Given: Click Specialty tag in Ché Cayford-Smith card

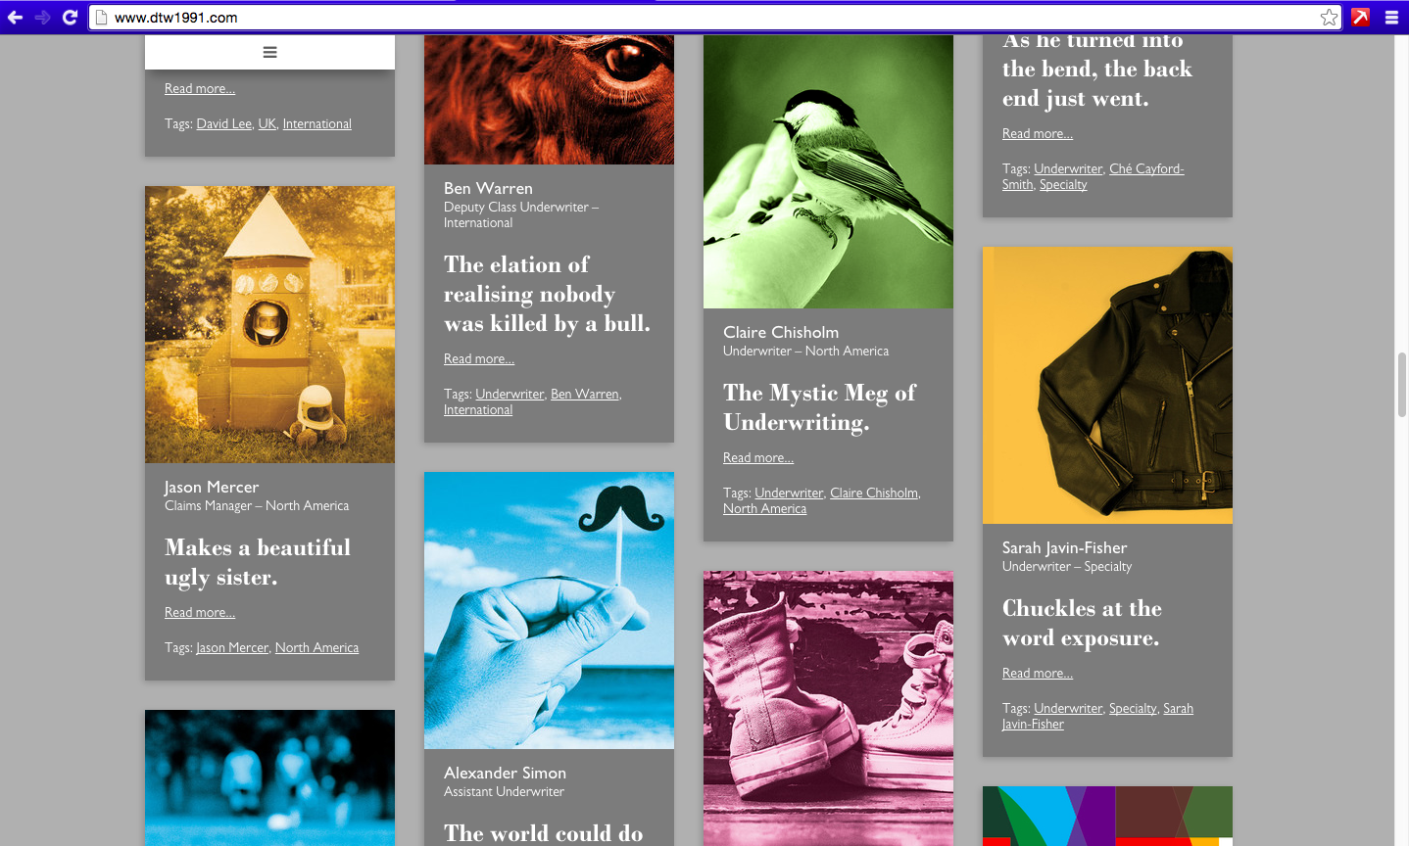Looking at the screenshot, I should click(1063, 185).
